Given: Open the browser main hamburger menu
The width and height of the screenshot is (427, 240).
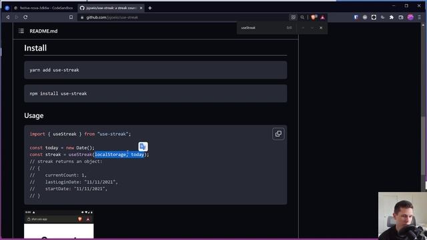Looking at the screenshot, I should click(x=420, y=17).
